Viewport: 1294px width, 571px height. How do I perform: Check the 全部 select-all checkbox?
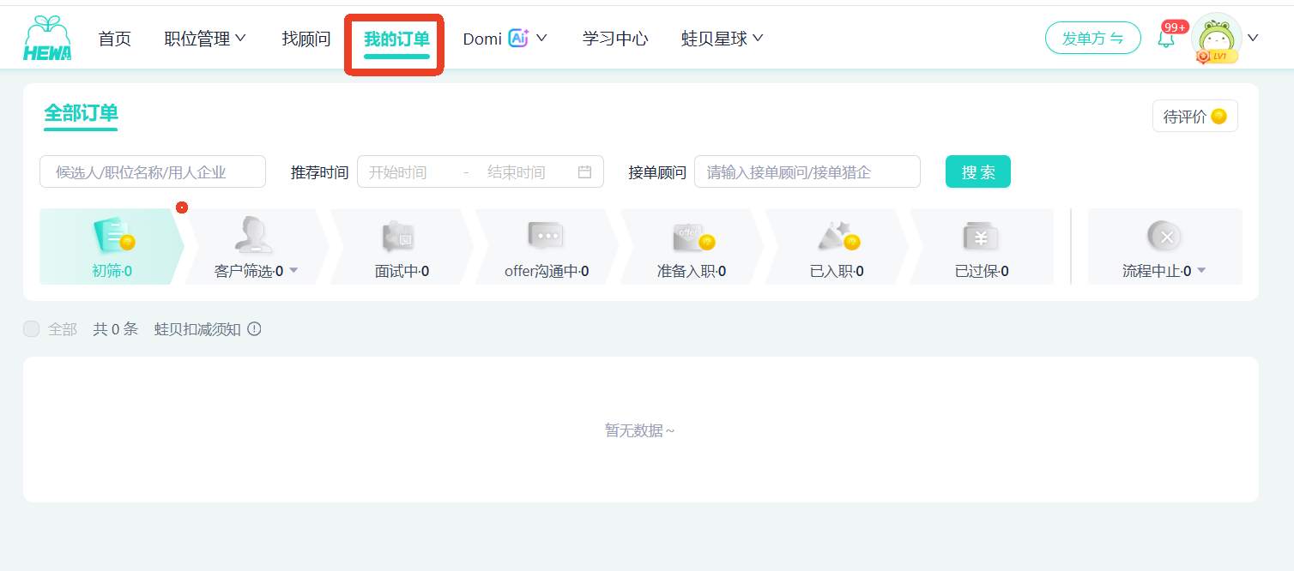[x=32, y=329]
